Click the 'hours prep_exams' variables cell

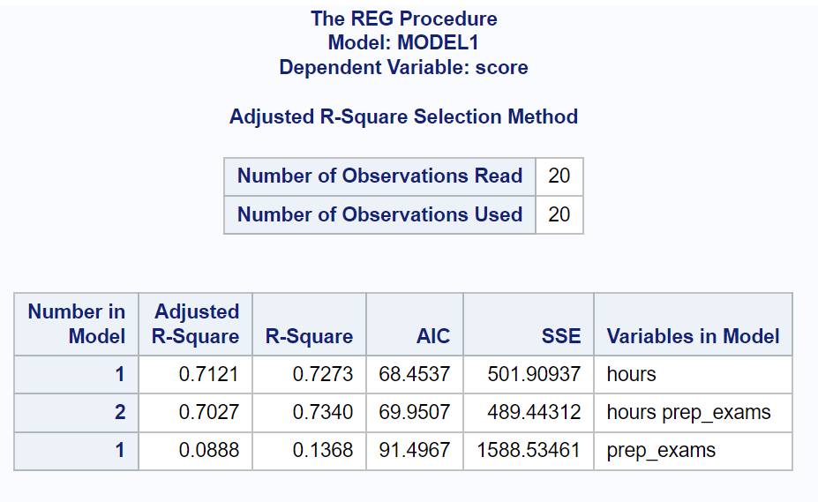693,413
